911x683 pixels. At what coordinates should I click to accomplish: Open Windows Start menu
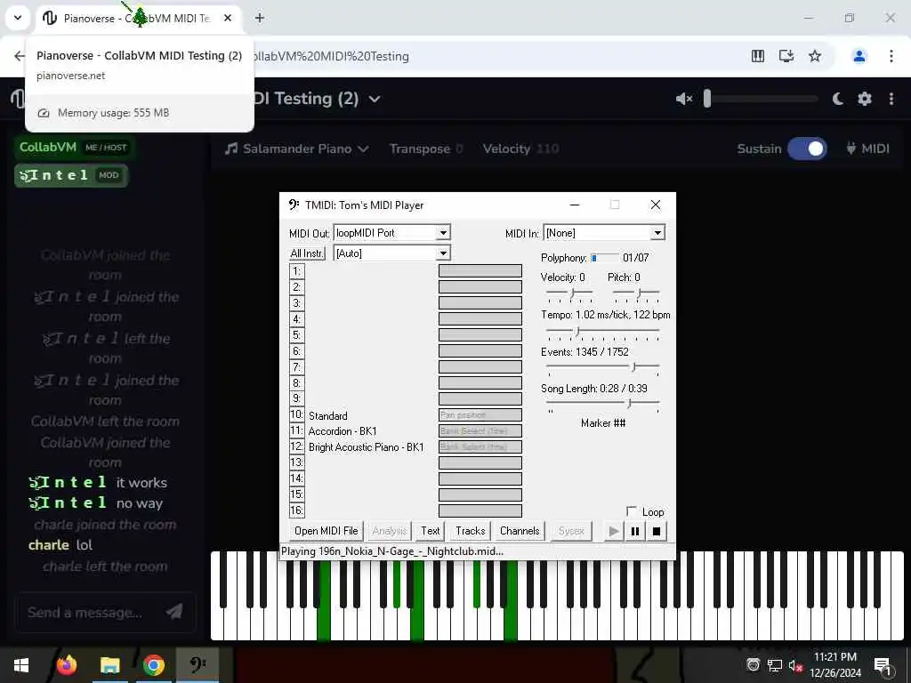[x=21, y=665]
